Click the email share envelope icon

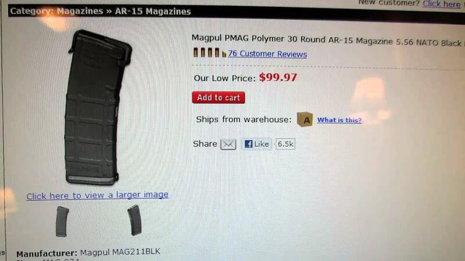coord(228,144)
